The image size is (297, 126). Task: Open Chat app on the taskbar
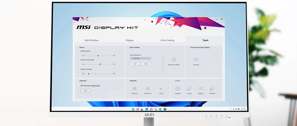point(151,109)
